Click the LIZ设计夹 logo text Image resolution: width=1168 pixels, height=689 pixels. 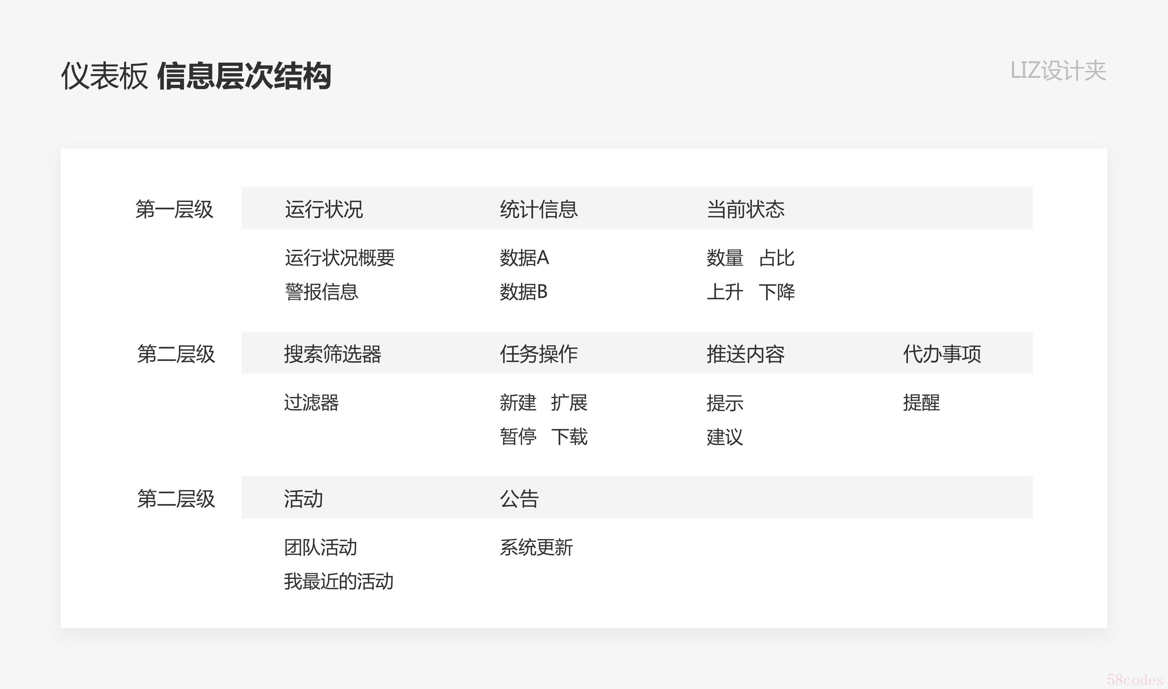(1058, 71)
